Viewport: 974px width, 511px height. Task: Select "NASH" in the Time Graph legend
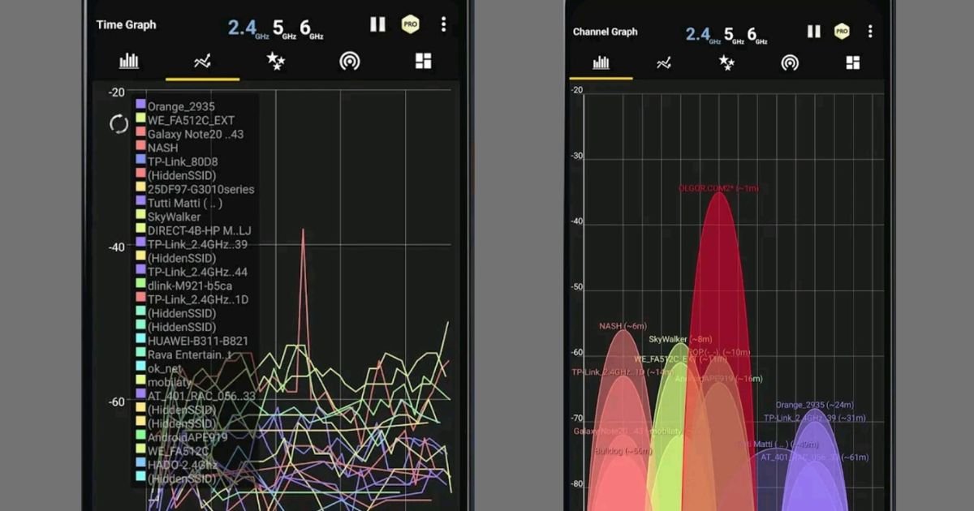tap(162, 148)
